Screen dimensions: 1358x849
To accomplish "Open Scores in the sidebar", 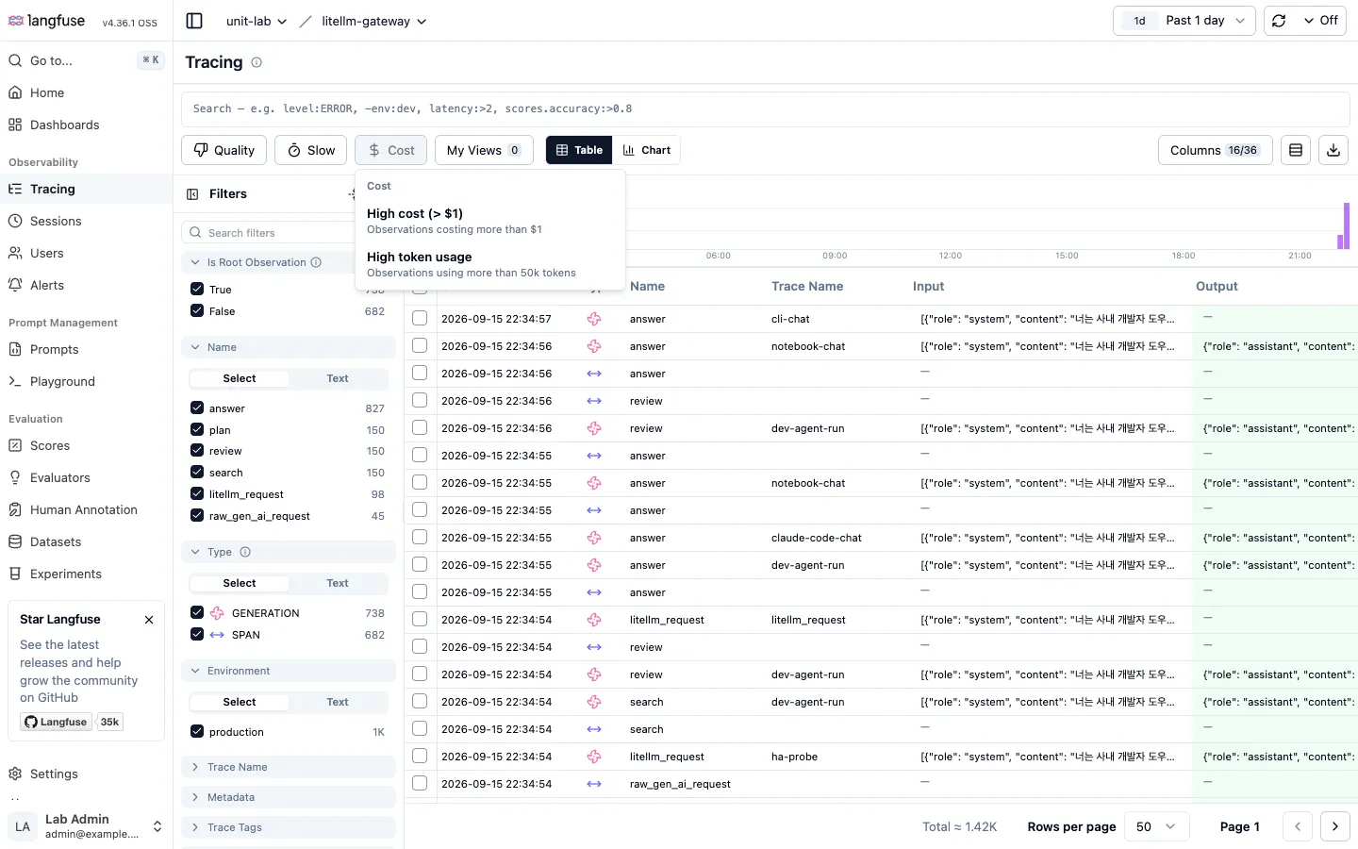I will pyautogui.click(x=87, y=445).
